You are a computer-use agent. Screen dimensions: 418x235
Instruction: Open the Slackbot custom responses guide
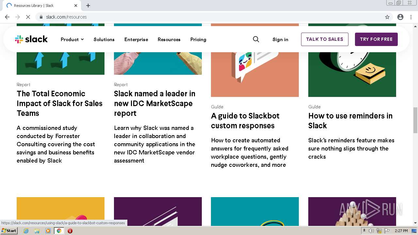coord(245,121)
